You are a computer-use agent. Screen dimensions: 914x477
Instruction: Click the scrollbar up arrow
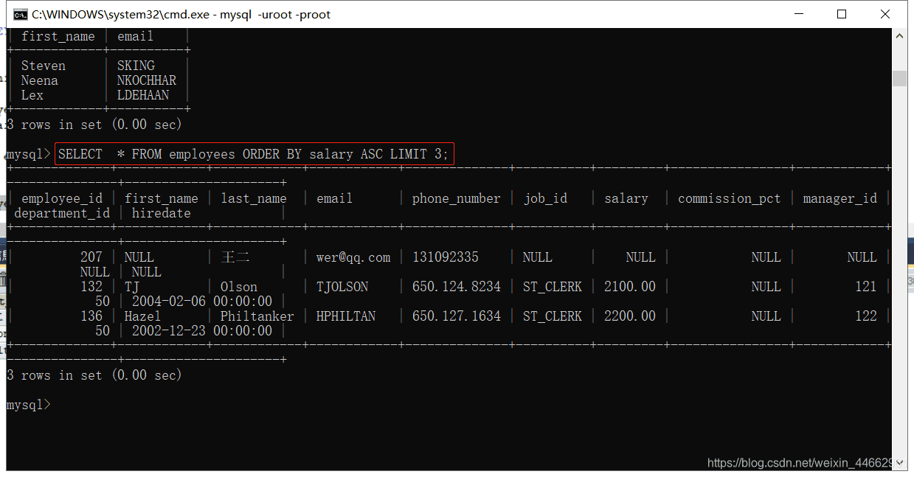point(899,35)
